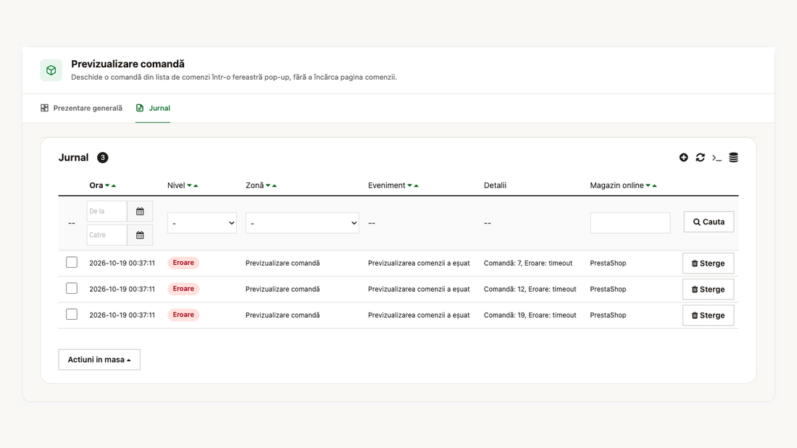Show the SQL query terminal icon
This screenshot has height=448, width=797.
(717, 158)
